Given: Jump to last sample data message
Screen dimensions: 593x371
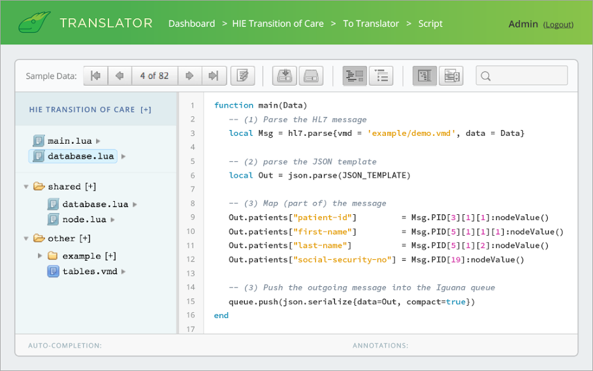Looking at the screenshot, I should (214, 76).
